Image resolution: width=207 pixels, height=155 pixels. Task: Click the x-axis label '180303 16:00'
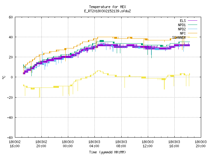point(174,144)
